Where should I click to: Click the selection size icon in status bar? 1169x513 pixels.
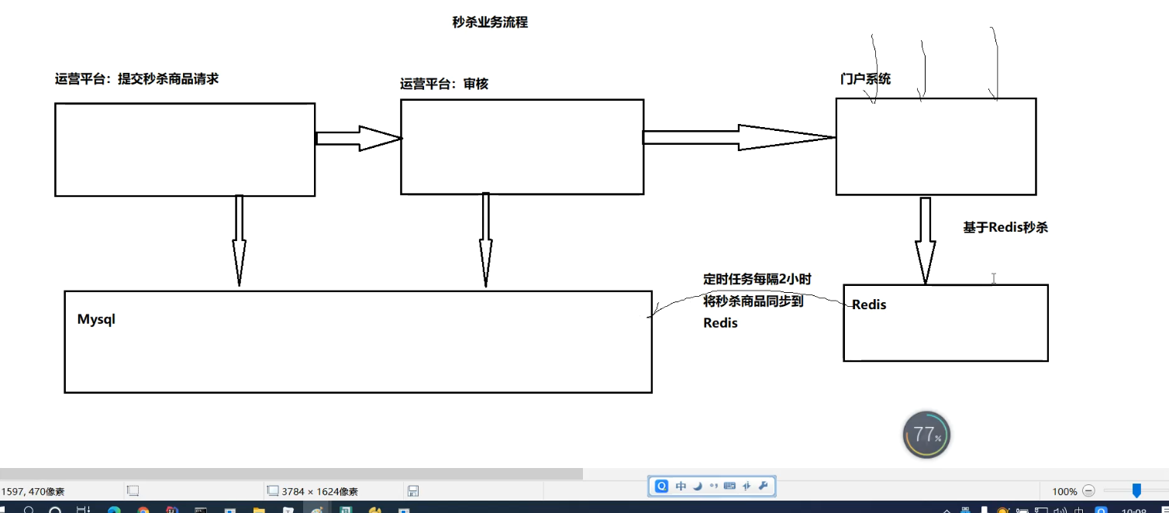coord(133,491)
